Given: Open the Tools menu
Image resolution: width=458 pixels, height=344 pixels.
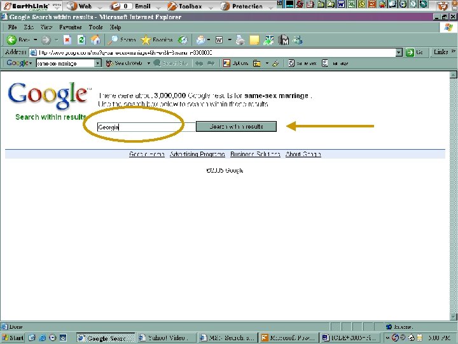Looking at the screenshot, I should 95,27.
